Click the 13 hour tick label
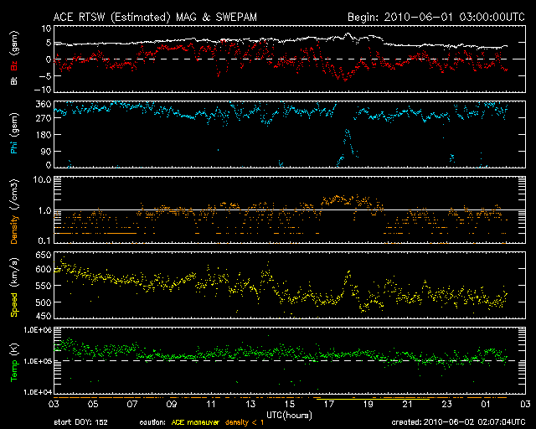 coord(250,404)
